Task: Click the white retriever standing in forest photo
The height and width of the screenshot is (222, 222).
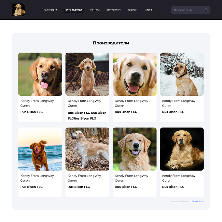Action: [x=87, y=149]
